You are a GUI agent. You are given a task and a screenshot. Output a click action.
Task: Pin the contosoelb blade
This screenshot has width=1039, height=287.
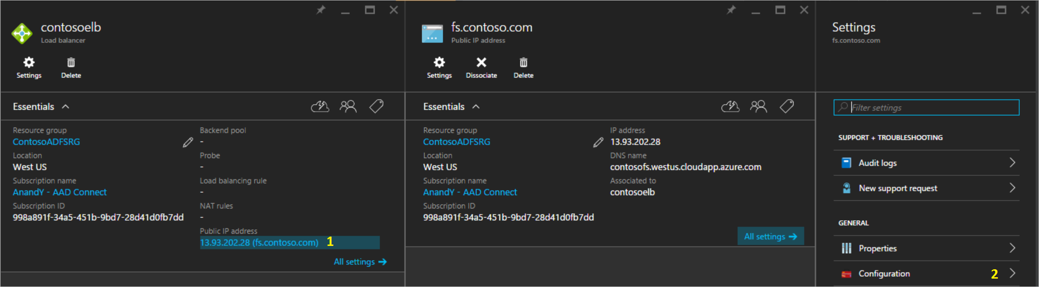321,10
